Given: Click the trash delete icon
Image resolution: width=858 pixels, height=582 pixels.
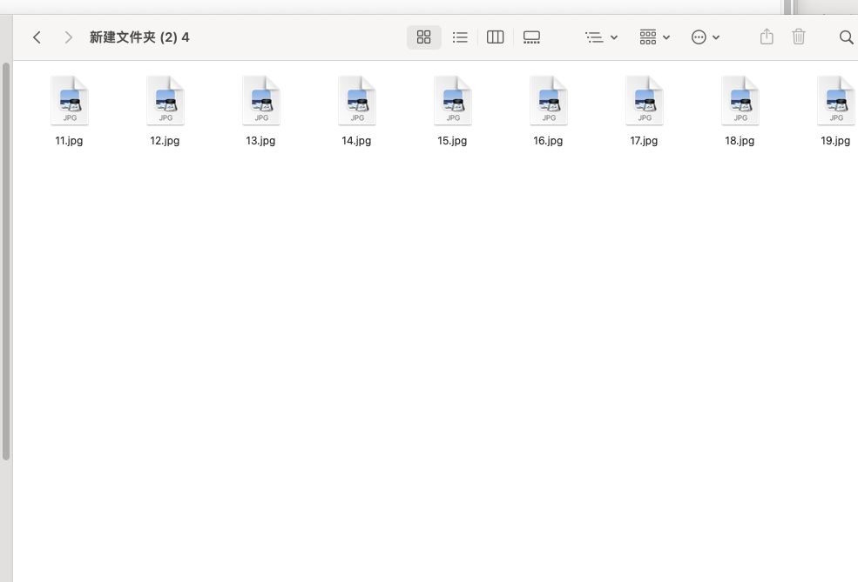Looking at the screenshot, I should click(x=799, y=37).
